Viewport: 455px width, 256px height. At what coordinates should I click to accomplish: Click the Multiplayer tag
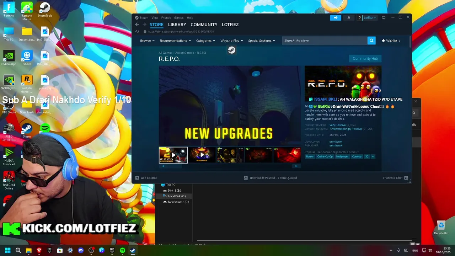tap(342, 156)
